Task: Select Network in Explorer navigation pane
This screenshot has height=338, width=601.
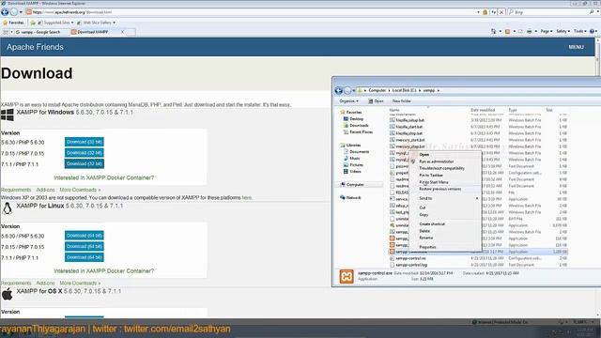Action: click(x=350, y=198)
